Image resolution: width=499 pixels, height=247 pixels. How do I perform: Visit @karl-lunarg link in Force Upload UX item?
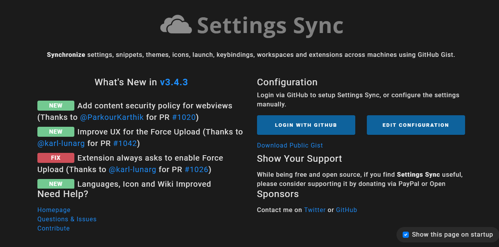pyautogui.click(x=61, y=143)
